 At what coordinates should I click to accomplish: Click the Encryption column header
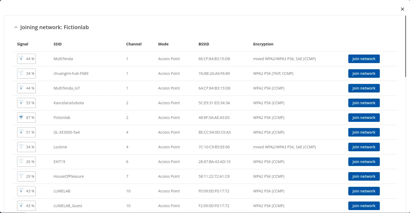263,44
